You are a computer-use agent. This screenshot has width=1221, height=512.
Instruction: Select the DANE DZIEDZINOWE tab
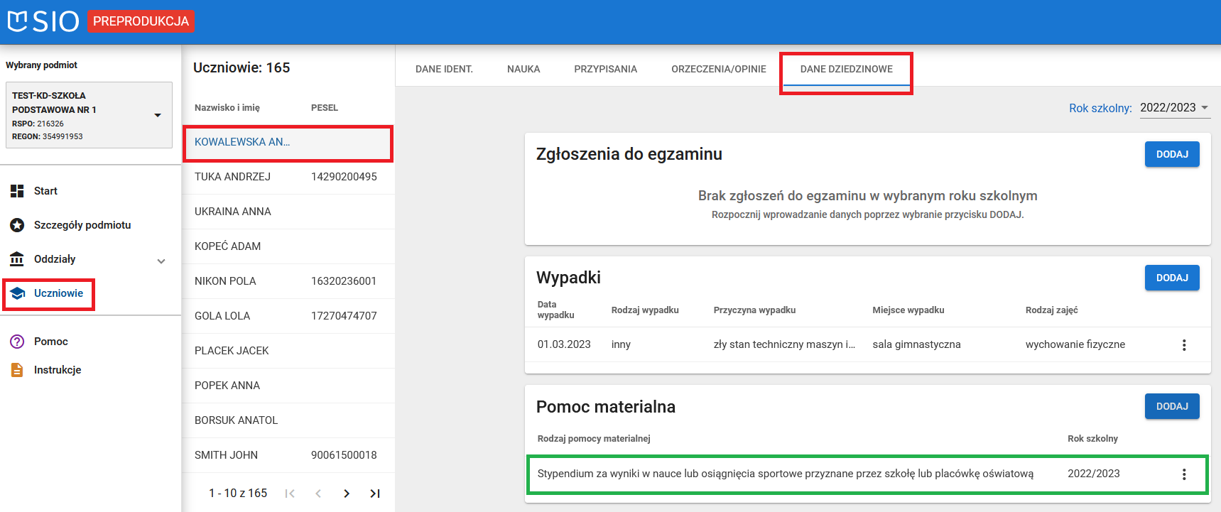pyautogui.click(x=847, y=70)
